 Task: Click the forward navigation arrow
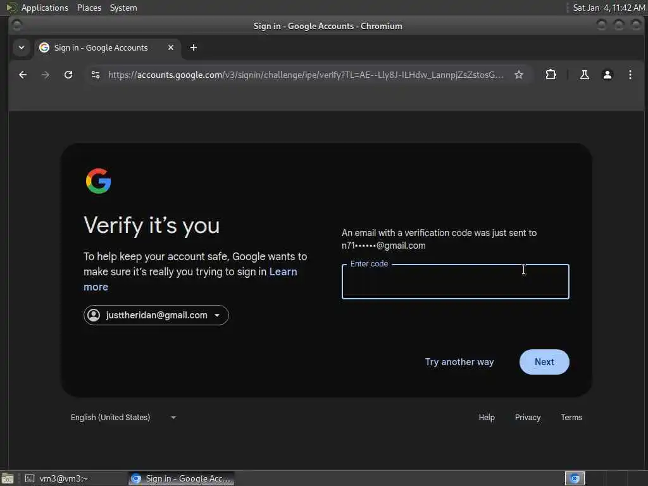[46, 75]
